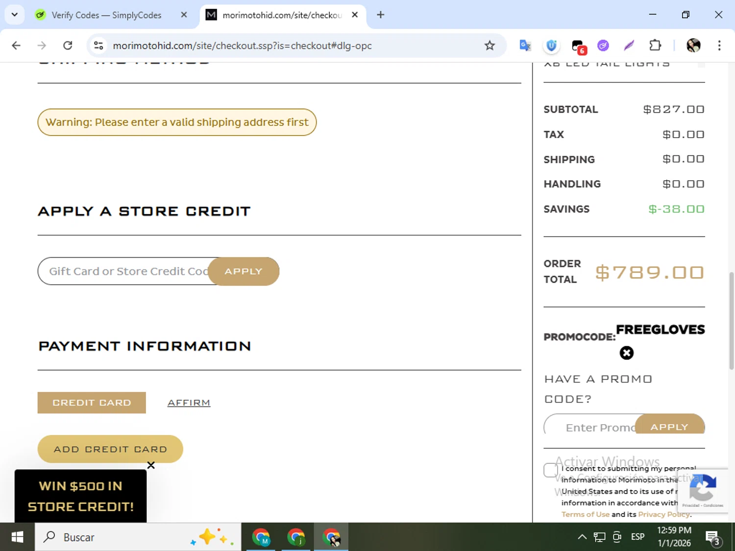Image resolution: width=735 pixels, height=551 pixels.
Task: Click the Buscar taskbar search box
Action: (138, 537)
